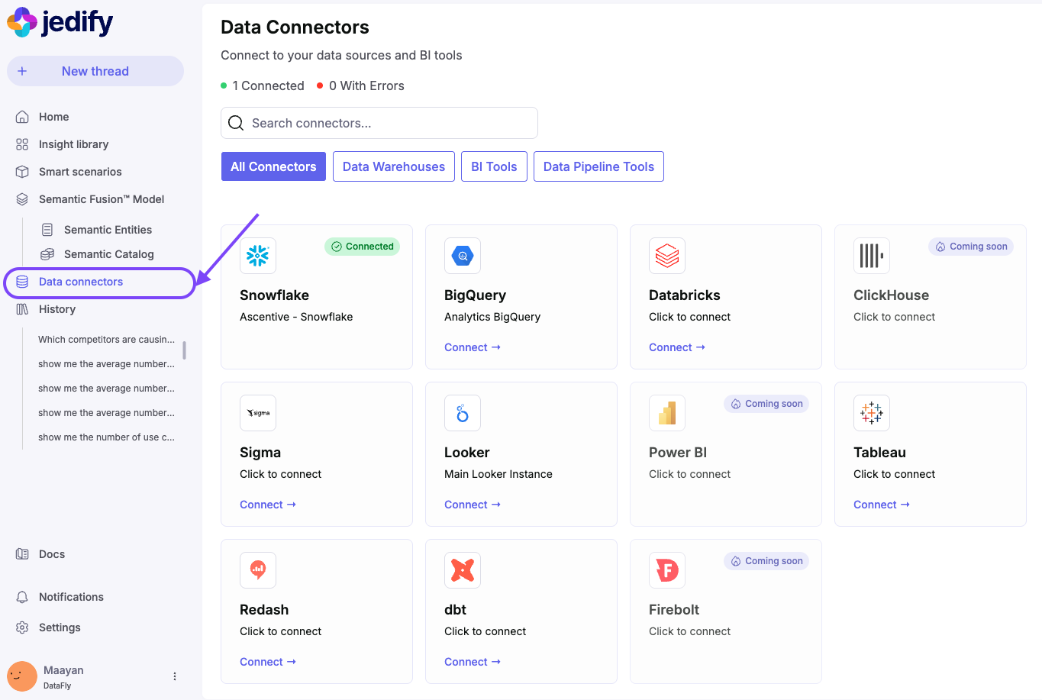Click the Connected badge on Snowflake
The image size is (1042, 700).
(363, 247)
